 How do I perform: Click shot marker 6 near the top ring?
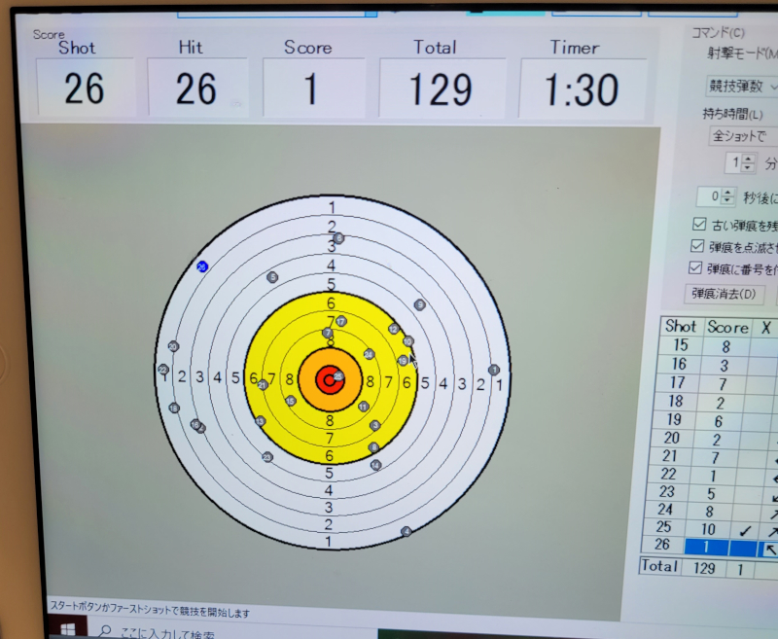point(338,238)
